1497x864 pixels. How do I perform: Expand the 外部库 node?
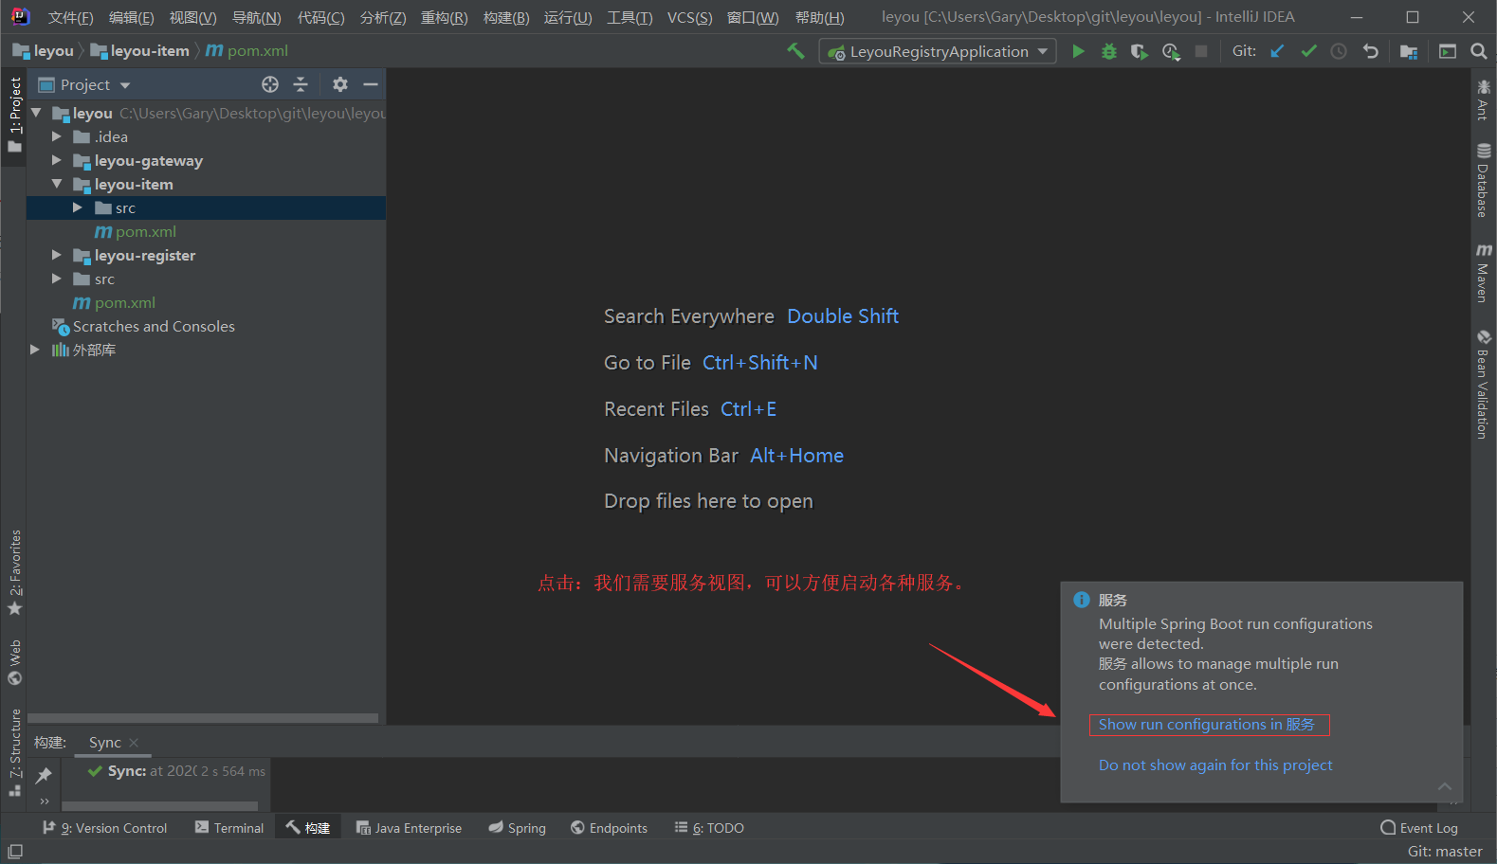coord(36,350)
